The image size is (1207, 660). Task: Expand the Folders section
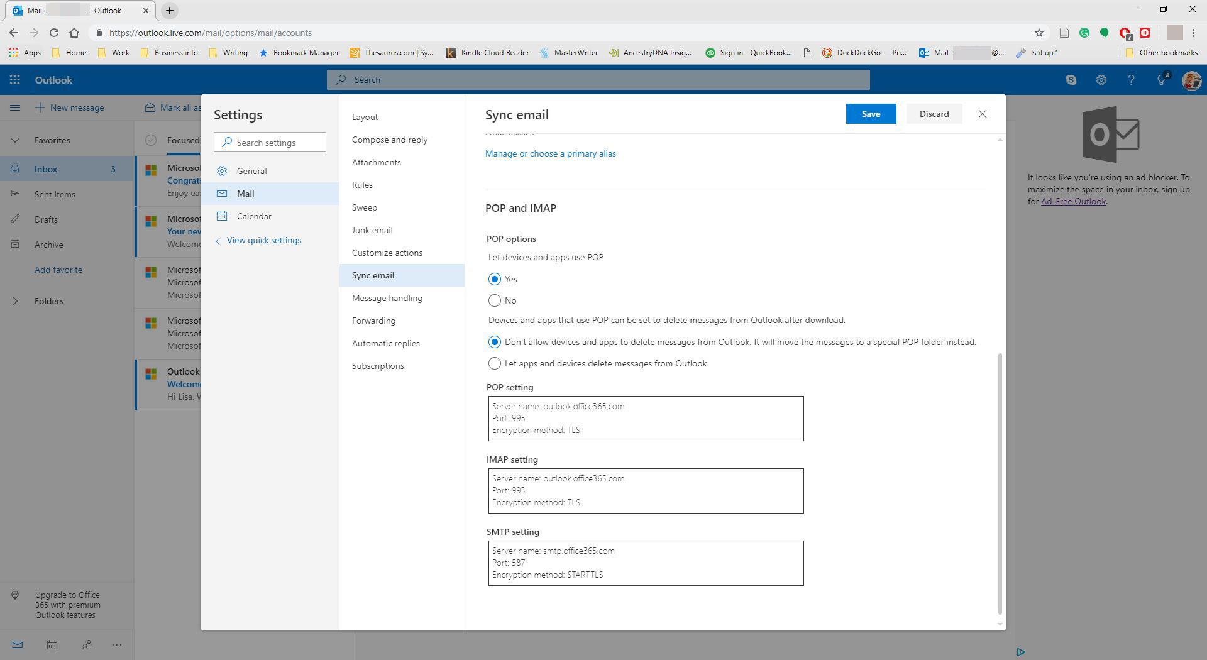[x=15, y=301]
